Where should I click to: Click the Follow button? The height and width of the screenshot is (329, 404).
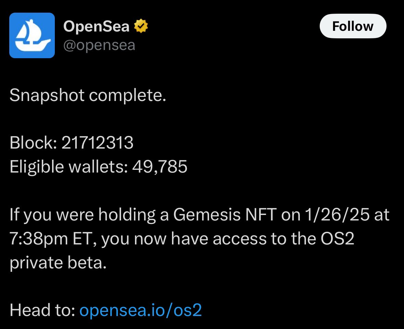click(353, 26)
